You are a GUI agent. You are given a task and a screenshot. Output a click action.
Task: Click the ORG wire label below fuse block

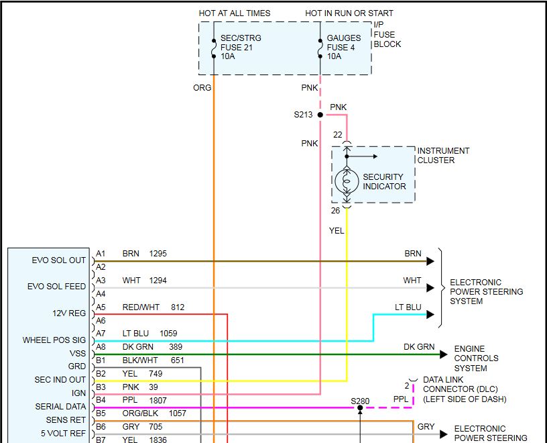[202, 87]
